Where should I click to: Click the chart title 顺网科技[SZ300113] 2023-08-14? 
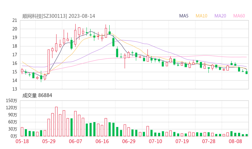pos(59,16)
